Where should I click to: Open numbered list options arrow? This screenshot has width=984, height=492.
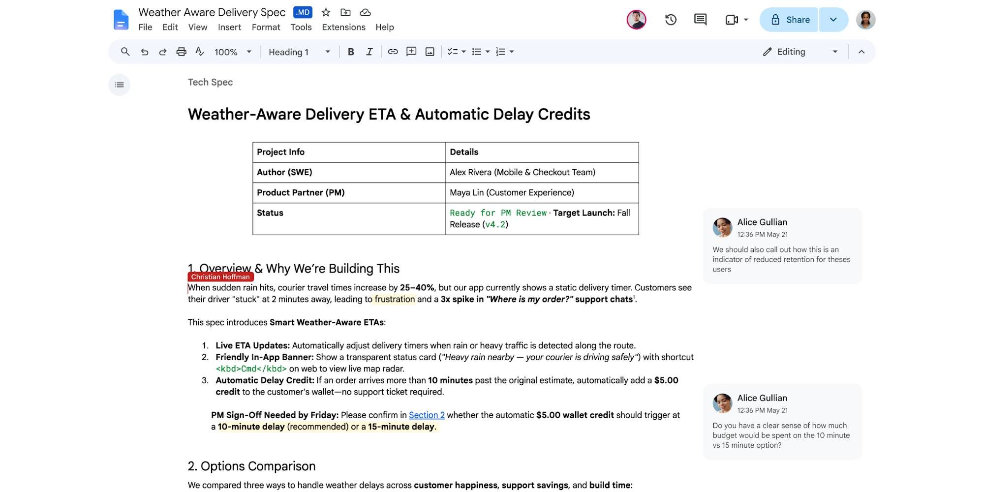(x=512, y=52)
